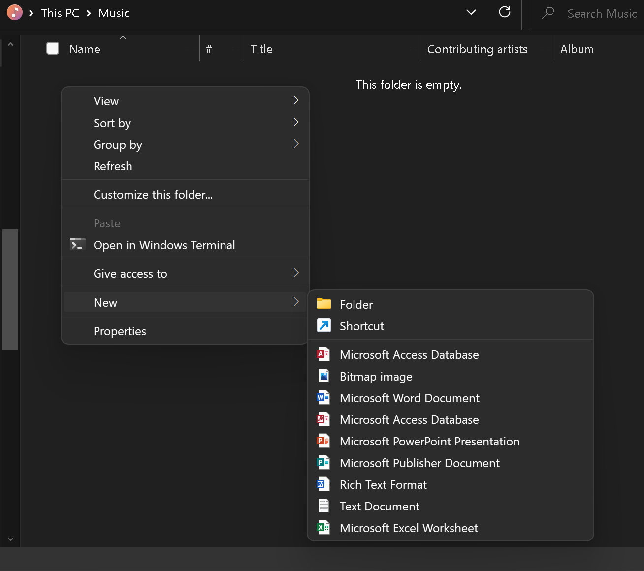Viewport: 644px width, 571px height.
Task: Click the Microsoft Excel Worksheet icon
Action: (x=323, y=528)
